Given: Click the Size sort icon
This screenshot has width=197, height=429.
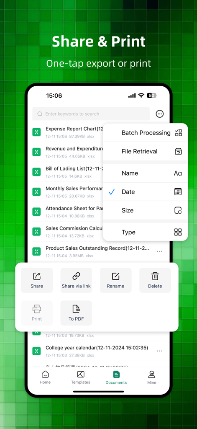Looking at the screenshot, I should point(178,210).
